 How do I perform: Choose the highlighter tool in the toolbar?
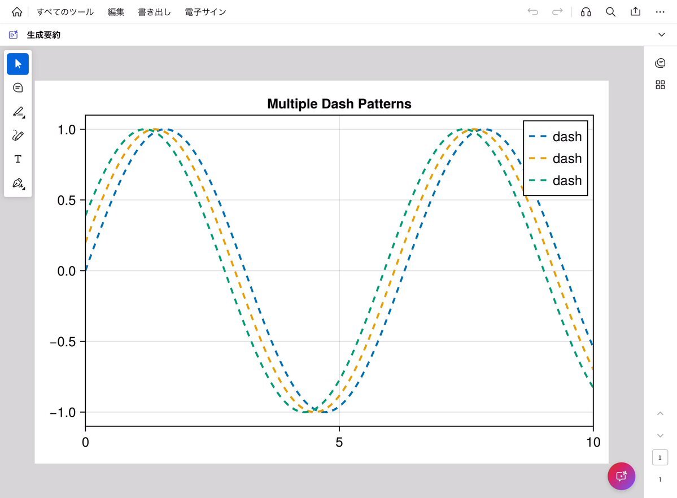click(18, 112)
